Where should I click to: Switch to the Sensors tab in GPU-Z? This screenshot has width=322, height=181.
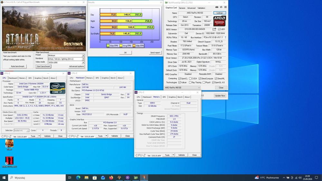point(182,8)
